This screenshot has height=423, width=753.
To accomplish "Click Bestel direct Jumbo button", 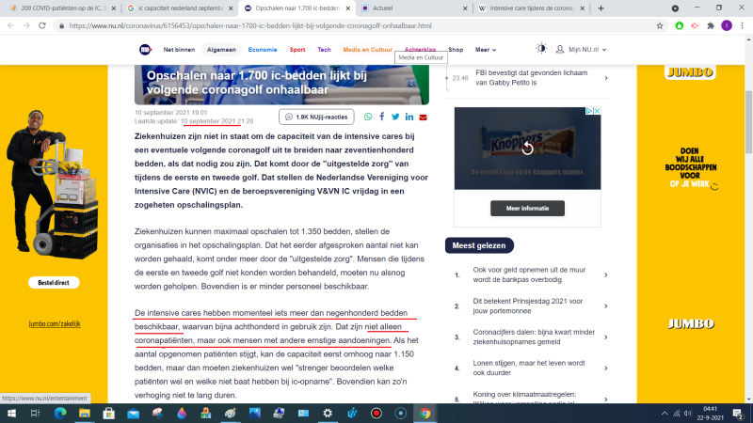I will click(54, 283).
